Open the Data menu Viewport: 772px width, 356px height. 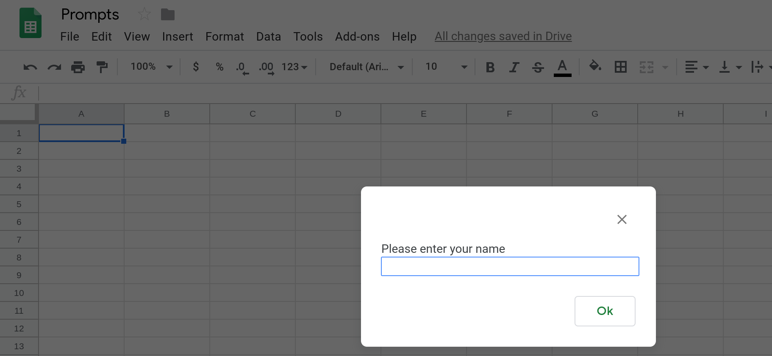click(x=269, y=37)
